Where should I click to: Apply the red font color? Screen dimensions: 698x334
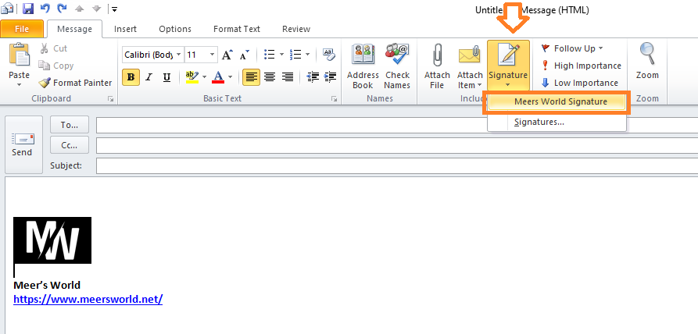(x=218, y=77)
